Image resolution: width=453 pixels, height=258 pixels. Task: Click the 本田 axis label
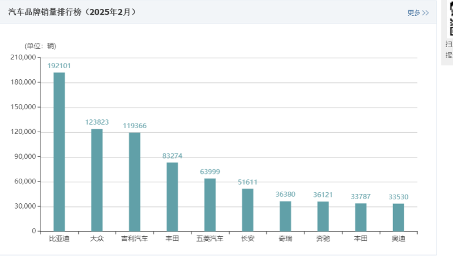point(361,239)
